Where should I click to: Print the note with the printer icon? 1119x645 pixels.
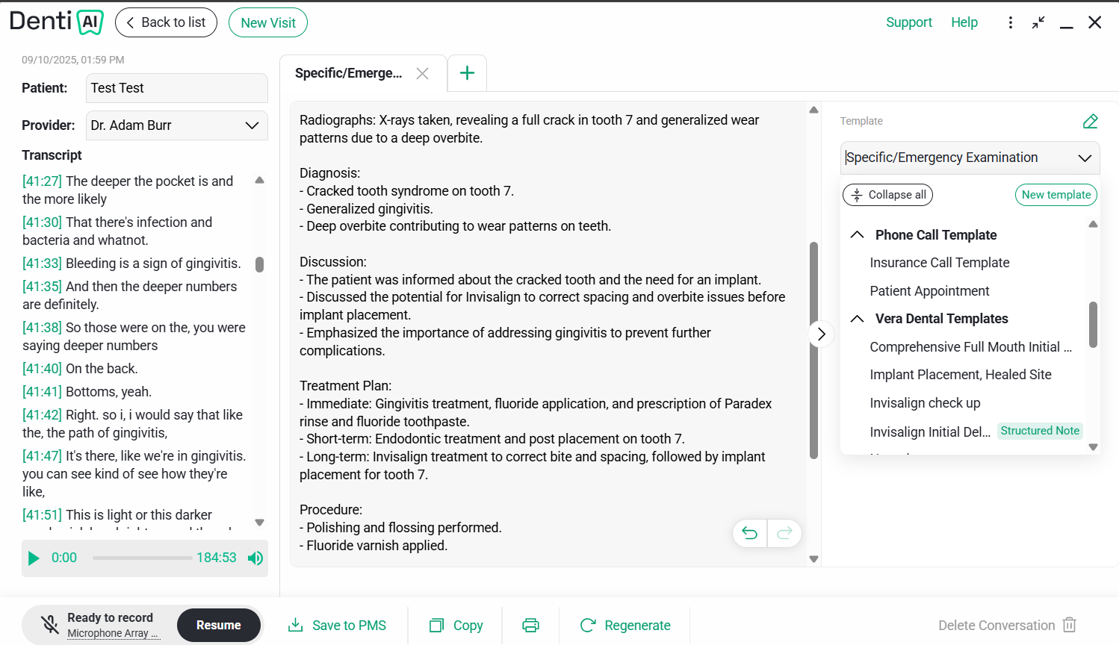tap(530, 626)
